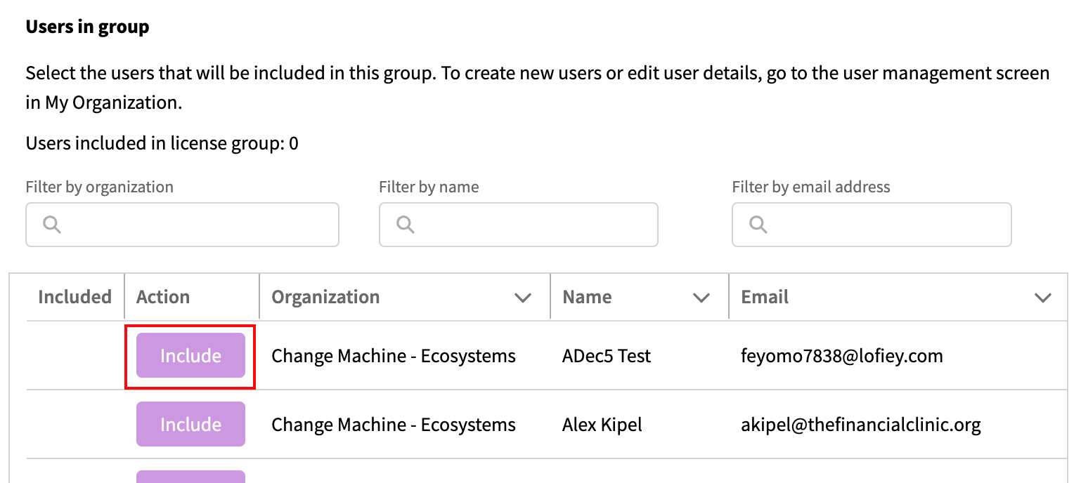Click the ADec5 Test name cell
This screenshot has width=1081, height=483.
tap(607, 356)
